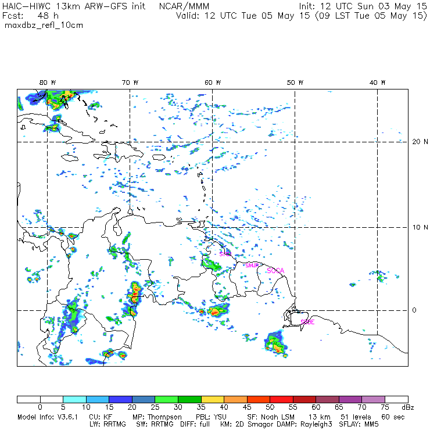Click the '35' tick label on the legend
This screenshot has height=430, width=430.
tap(201, 407)
